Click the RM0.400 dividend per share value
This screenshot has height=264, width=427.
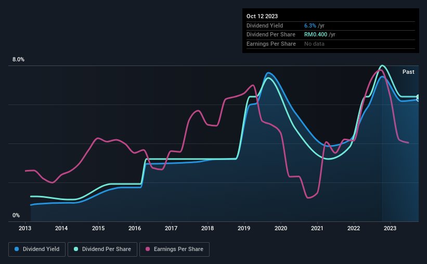coord(316,35)
